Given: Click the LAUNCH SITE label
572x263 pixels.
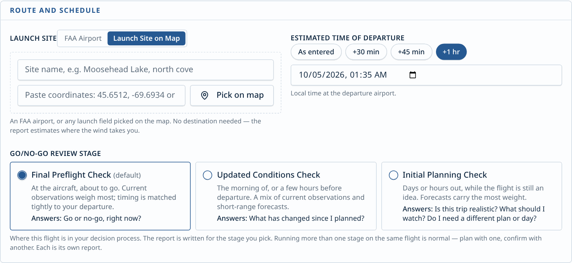Looking at the screenshot, I should tap(33, 38).
